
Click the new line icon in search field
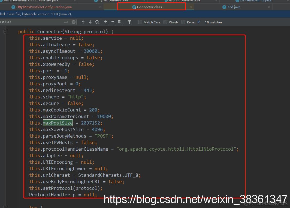point(66,22)
